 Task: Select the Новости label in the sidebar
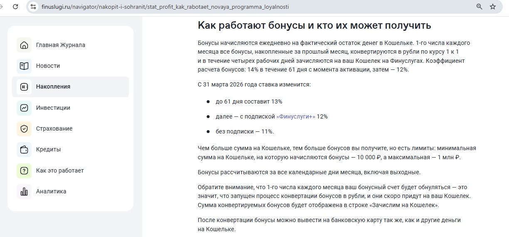[x=48, y=66]
